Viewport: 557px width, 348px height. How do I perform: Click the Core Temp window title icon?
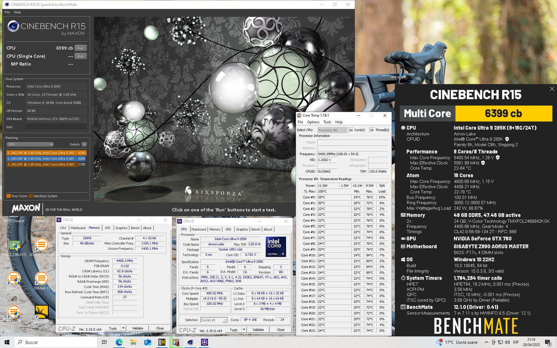(299, 115)
